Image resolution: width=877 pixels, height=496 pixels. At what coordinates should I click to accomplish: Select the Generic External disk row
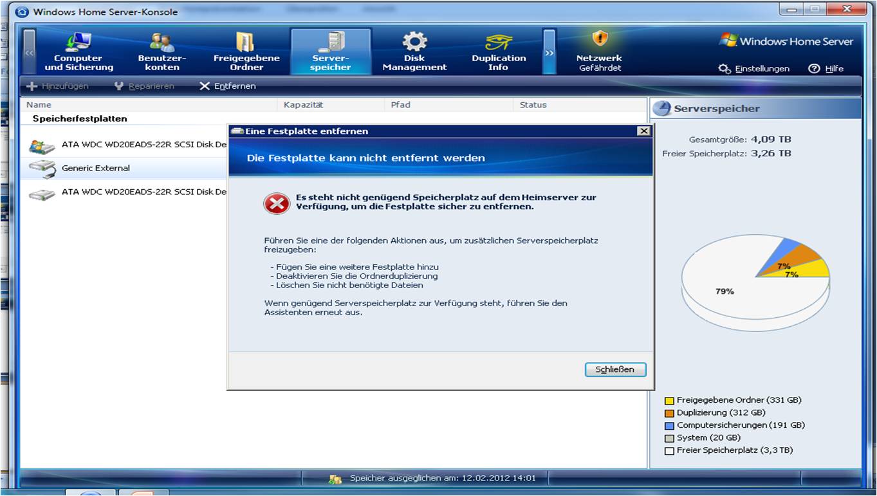pos(95,169)
